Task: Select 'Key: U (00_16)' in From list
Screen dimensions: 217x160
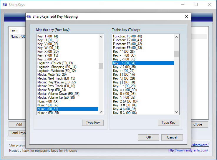Action: [68, 40]
